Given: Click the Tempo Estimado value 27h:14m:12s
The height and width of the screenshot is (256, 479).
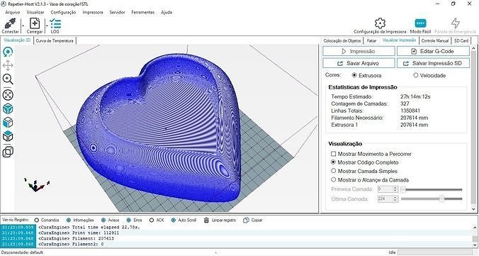Looking at the screenshot, I should pyautogui.click(x=415, y=96).
